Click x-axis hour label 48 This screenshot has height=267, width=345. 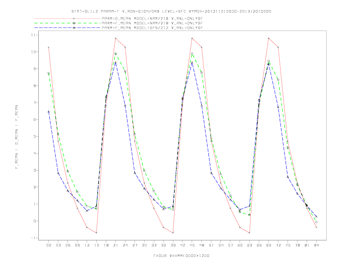(202, 245)
